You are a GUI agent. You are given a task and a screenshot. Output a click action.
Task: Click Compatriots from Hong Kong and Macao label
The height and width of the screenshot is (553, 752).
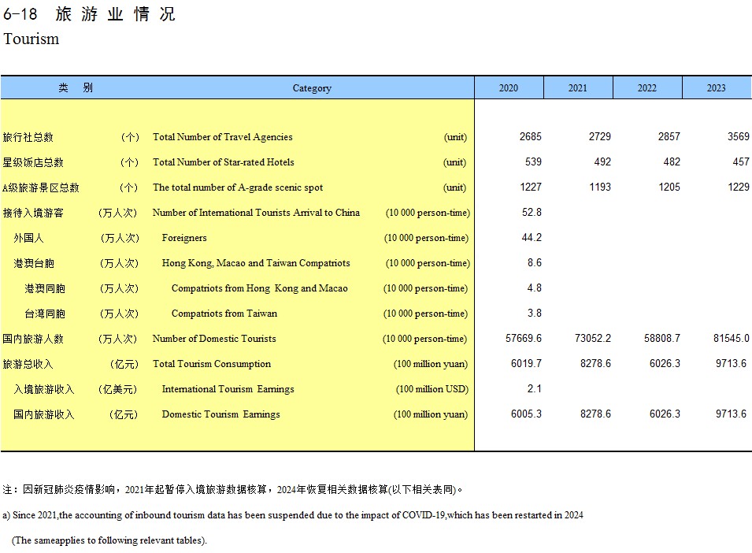tap(259, 288)
